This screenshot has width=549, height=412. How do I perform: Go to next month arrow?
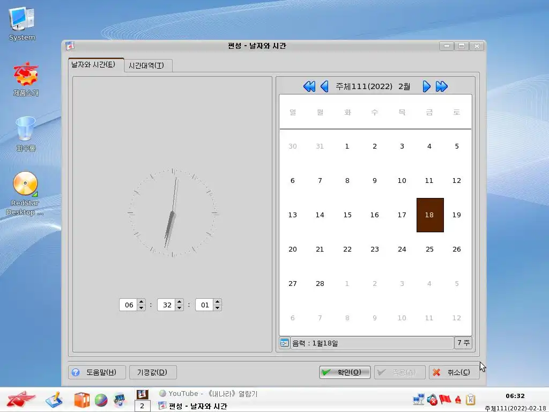click(x=426, y=86)
